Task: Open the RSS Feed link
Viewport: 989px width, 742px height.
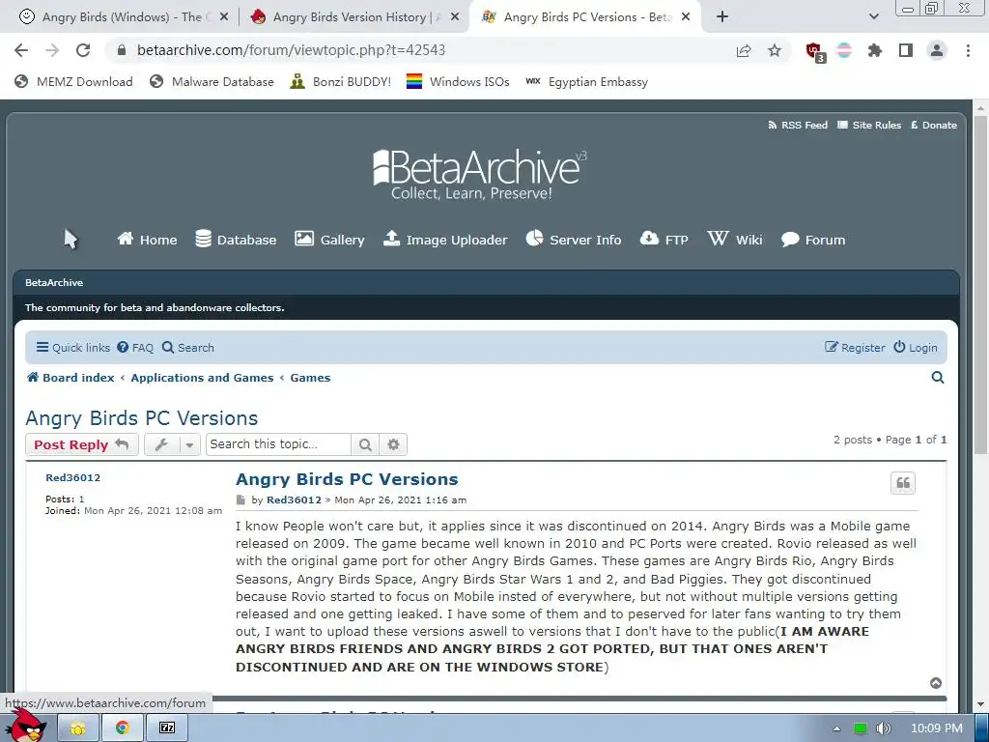Action: point(797,125)
